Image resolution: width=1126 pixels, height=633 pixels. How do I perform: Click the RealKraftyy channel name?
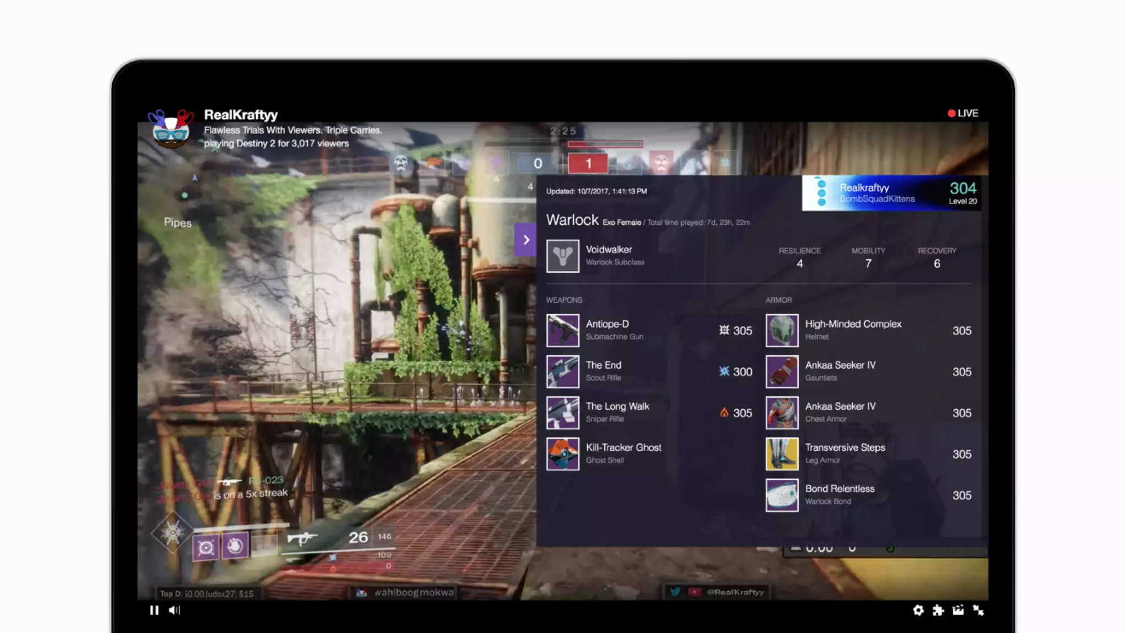tap(241, 115)
